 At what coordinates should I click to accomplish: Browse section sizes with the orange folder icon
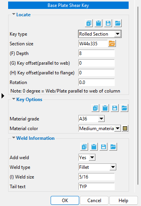pos(112,43)
